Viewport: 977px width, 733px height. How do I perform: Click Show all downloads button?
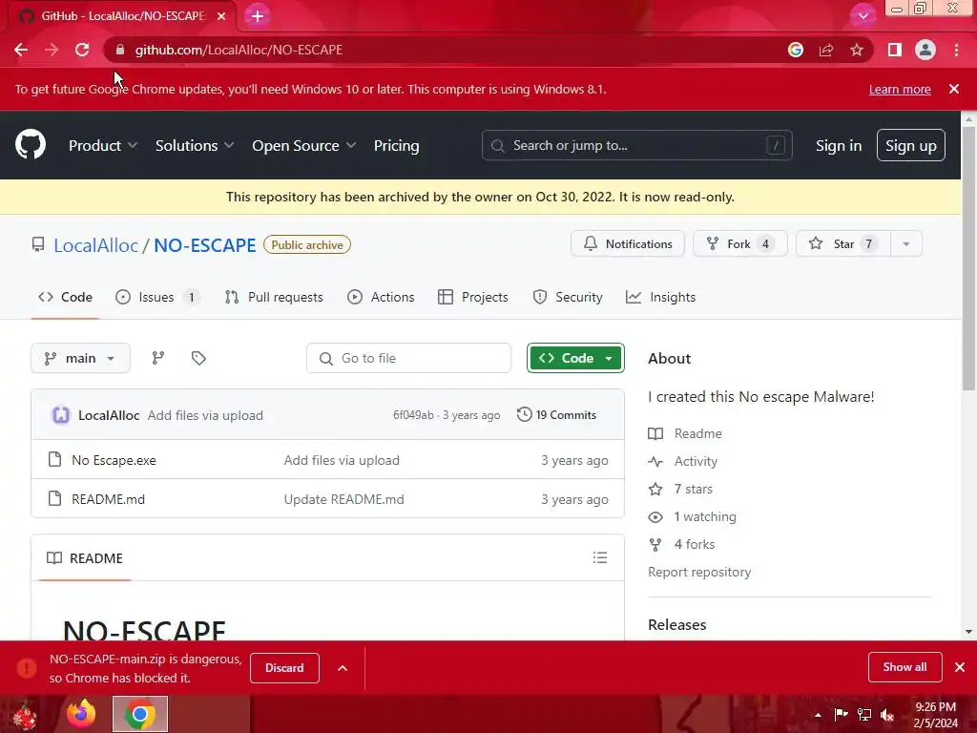tap(904, 667)
